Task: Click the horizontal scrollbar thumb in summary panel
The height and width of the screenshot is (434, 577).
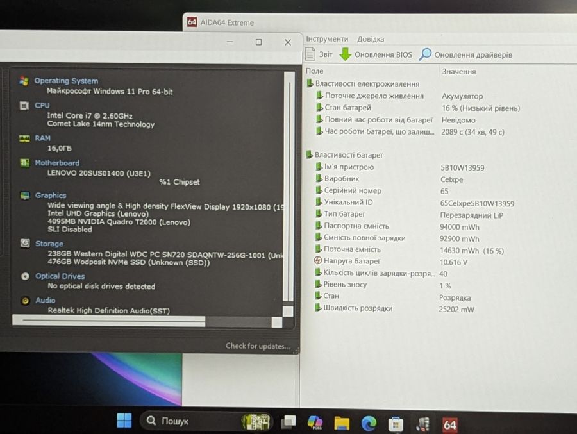Action: 109,321
